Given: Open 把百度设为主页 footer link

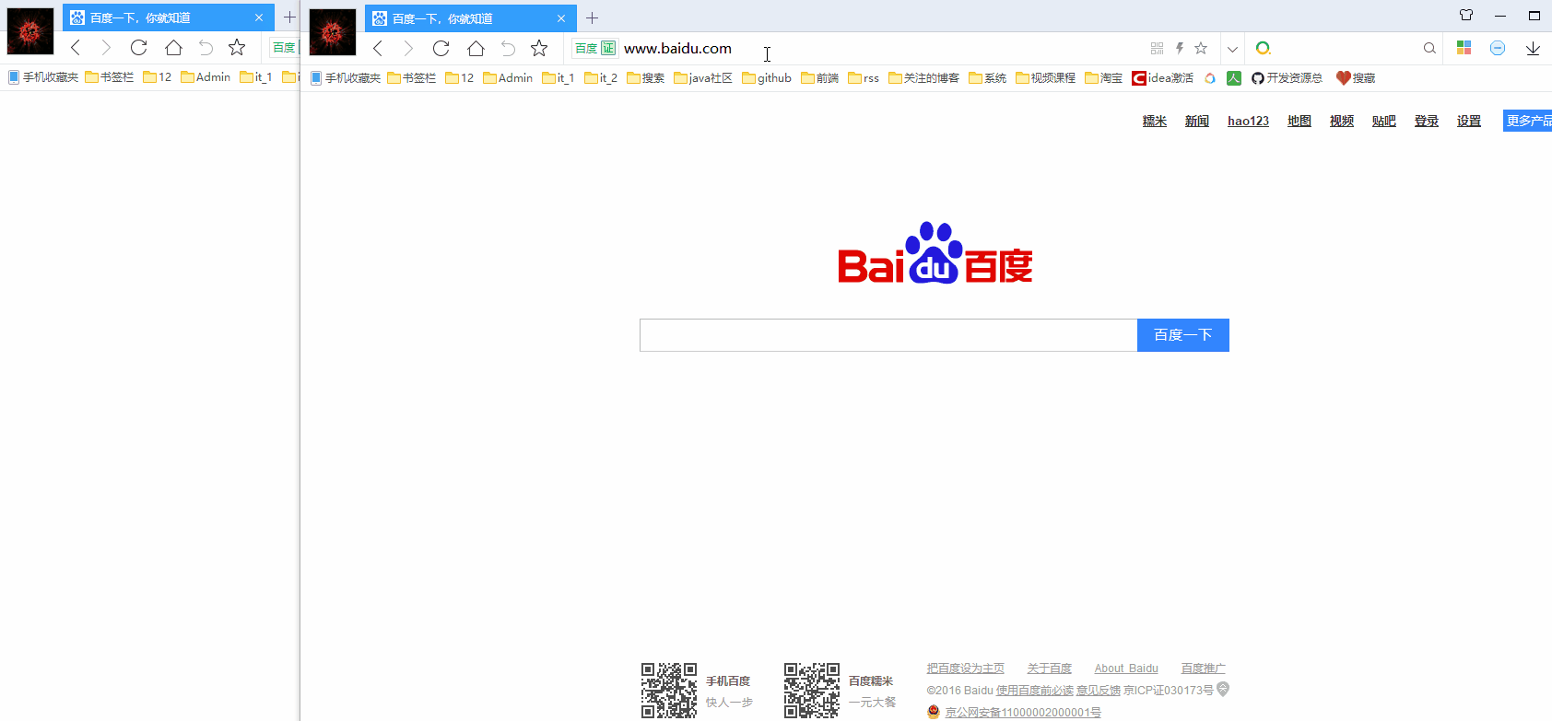Looking at the screenshot, I should pos(966,669).
